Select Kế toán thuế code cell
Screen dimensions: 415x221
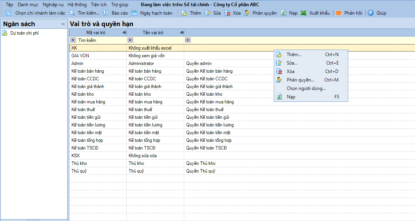[x=98, y=110]
